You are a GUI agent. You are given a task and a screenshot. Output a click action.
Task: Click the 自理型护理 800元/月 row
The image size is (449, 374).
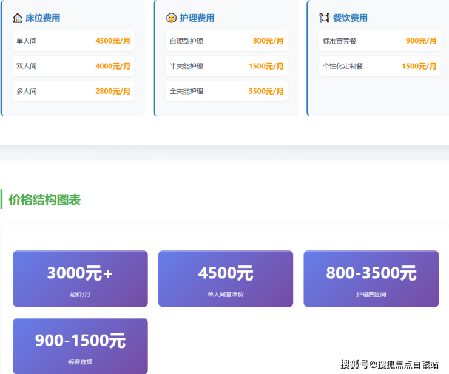(x=226, y=41)
